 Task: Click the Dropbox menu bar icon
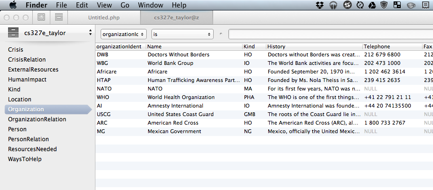[x=320, y=5]
